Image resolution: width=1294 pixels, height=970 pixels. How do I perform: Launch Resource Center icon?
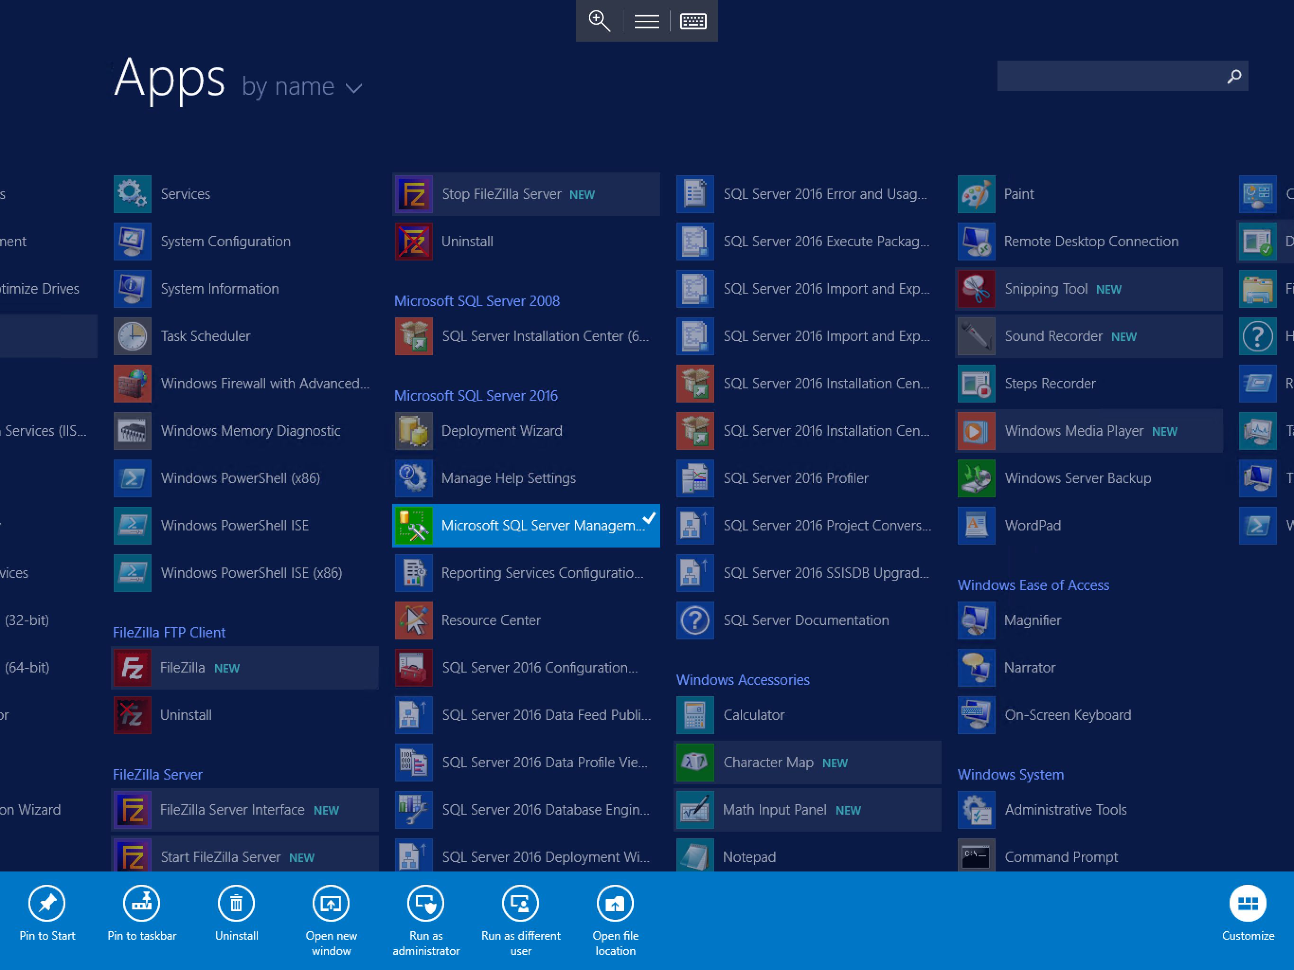(x=413, y=620)
